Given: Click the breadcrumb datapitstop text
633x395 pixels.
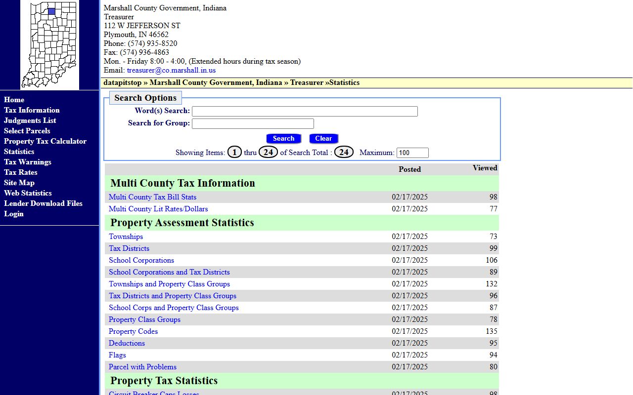Looking at the screenshot, I should click(x=123, y=82).
